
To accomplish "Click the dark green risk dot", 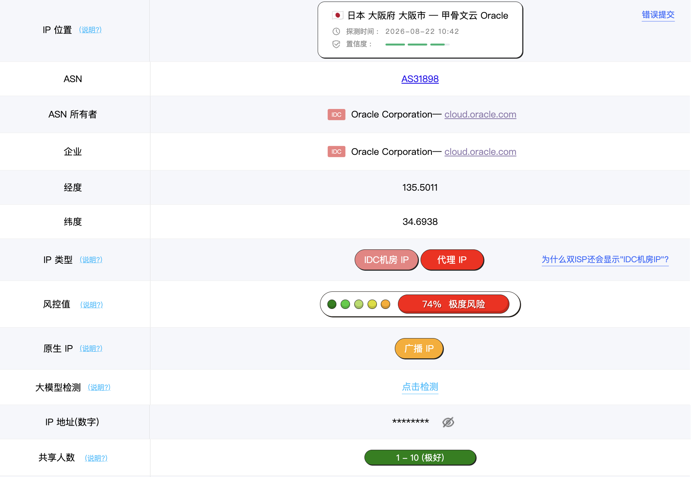I will coord(332,304).
